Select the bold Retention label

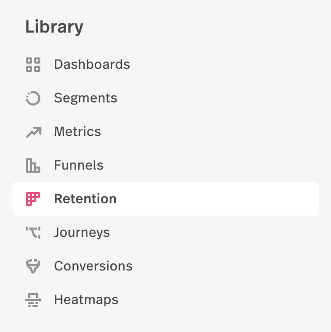tap(85, 199)
